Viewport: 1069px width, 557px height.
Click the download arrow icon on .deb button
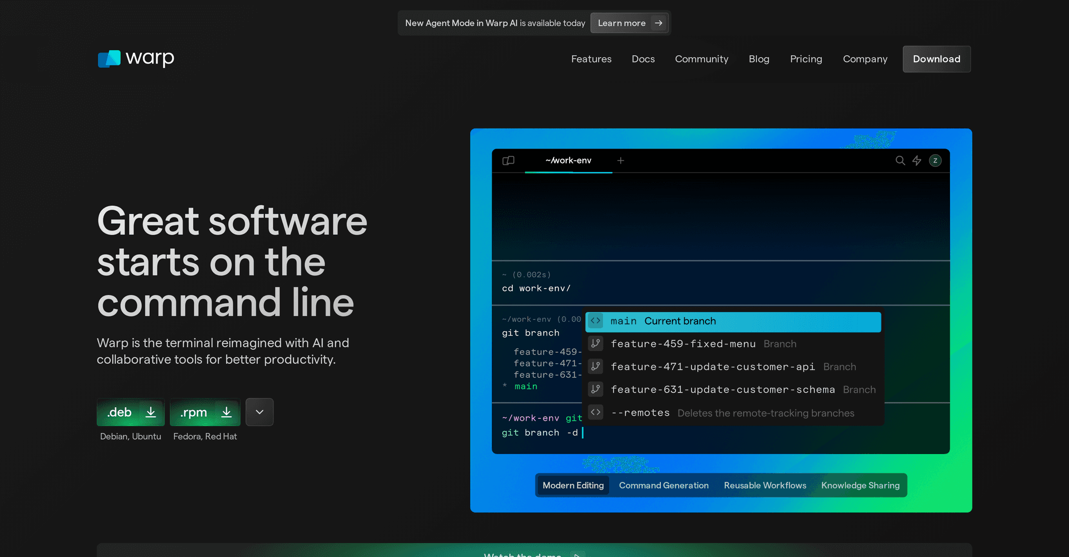click(151, 412)
